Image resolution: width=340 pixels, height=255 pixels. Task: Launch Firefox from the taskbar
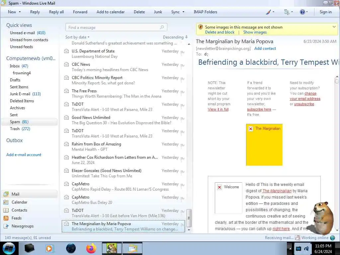coord(91,248)
